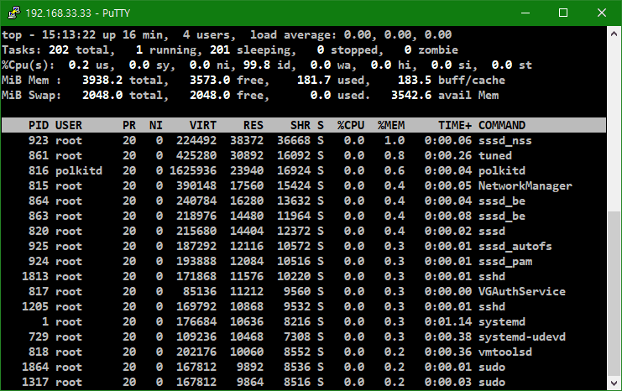Click the sssd_nss command name
The image size is (622, 391).
click(505, 141)
